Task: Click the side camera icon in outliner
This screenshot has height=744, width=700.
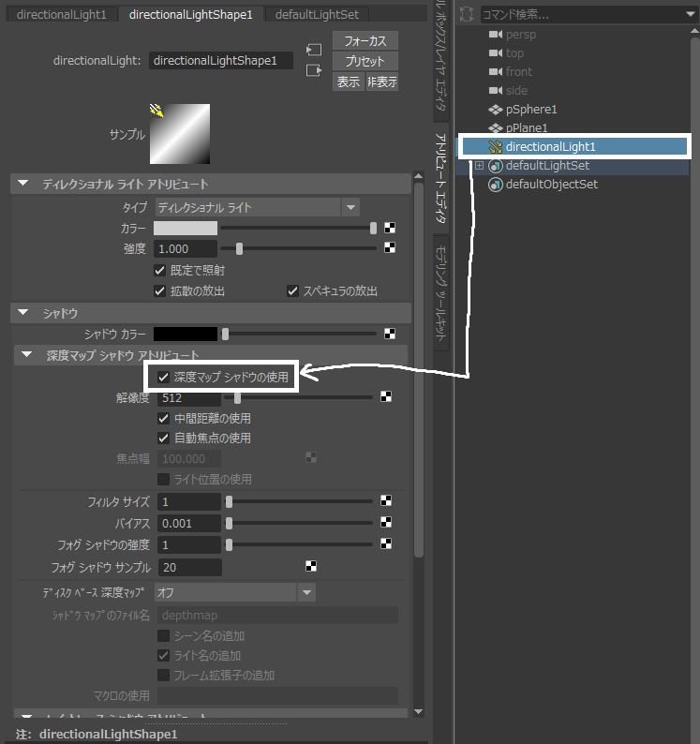Action: 496,90
